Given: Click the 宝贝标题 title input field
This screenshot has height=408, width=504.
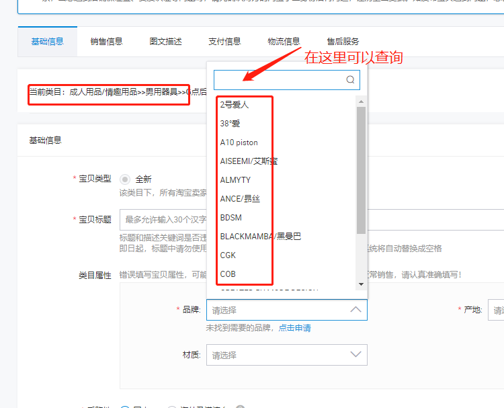Looking at the screenshot, I should (312, 220).
